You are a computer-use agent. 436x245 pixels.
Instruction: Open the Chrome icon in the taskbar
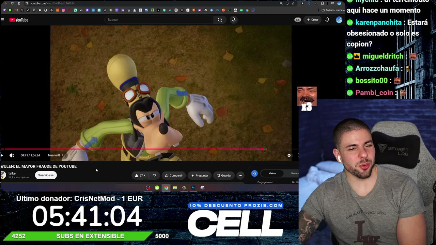[166, 188]
